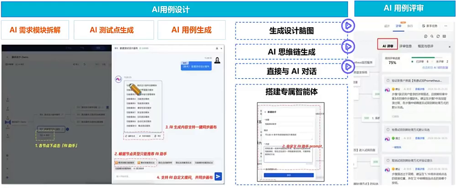The height and width of the screenshot is (188, 456).
Task: Click the 新手任务 button
Action: pyautogui.click(x=430, y=26)
